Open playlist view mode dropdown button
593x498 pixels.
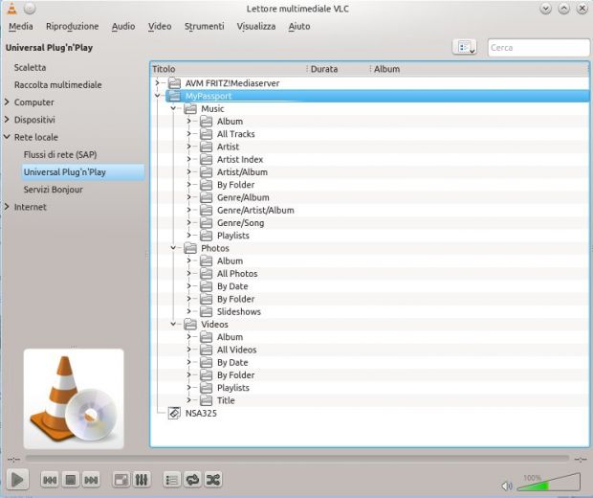click(465, 47)
